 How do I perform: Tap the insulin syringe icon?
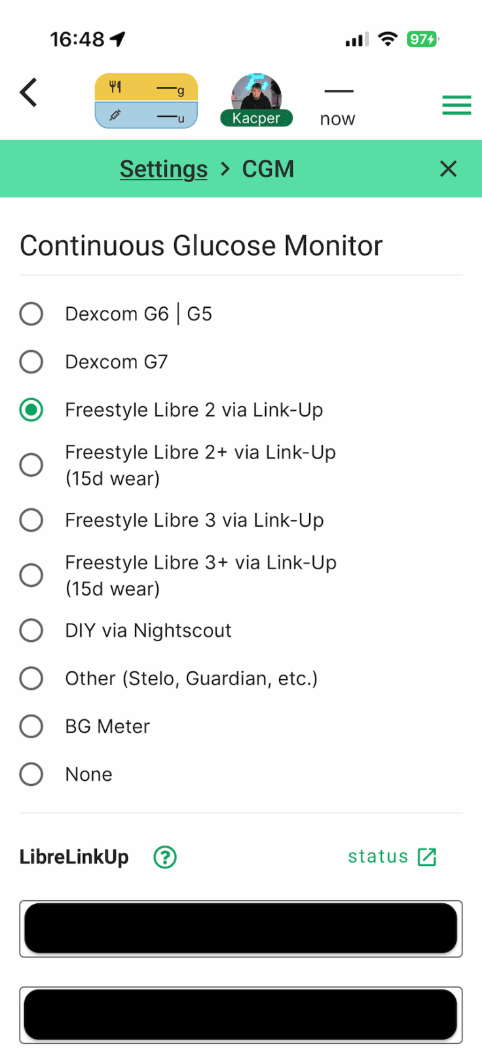click(115, 115)
